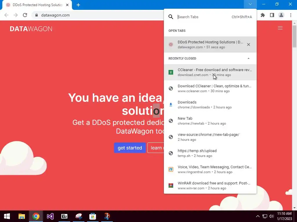Go forward with the forward arrow
The height and width of the screenshot is (222, 297).
16,15
